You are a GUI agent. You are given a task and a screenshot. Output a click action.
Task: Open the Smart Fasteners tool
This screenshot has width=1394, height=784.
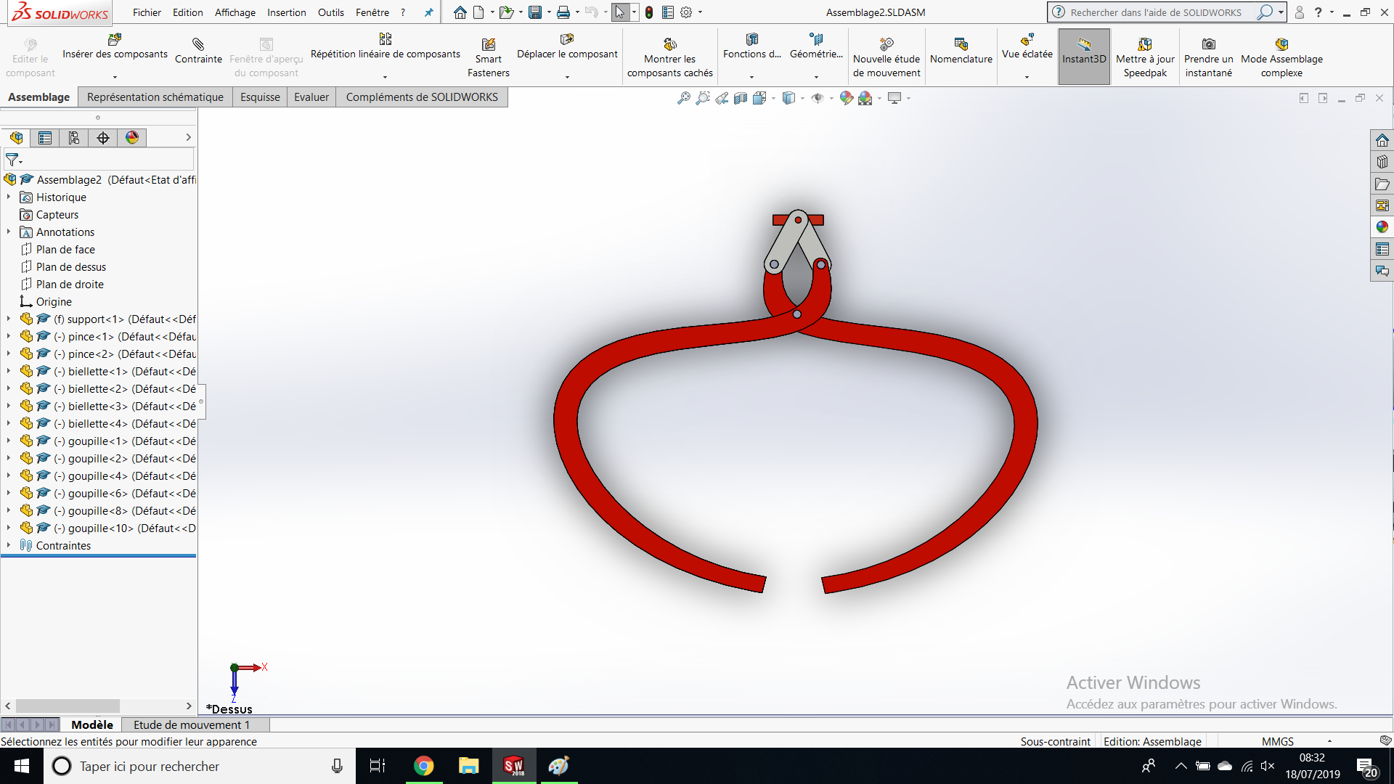point(489,44)
